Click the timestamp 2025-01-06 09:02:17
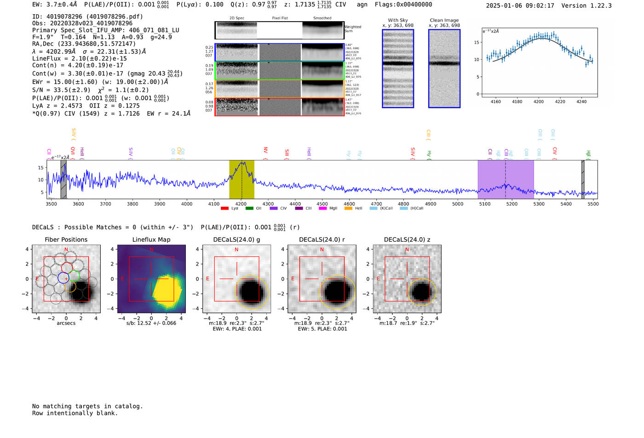 tap(520, 6)
